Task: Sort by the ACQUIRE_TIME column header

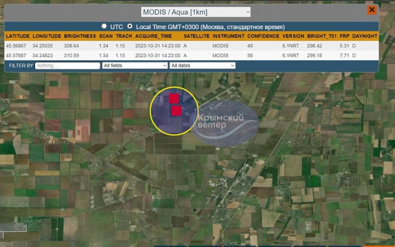Action: point(154,36)
